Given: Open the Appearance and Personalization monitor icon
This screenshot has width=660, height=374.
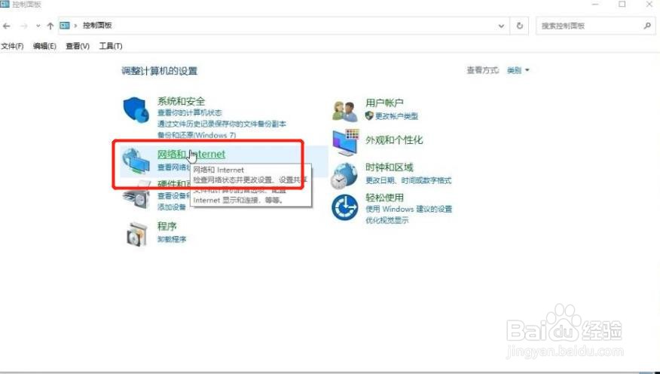Looking at the screenshot, I should point(346,143).
